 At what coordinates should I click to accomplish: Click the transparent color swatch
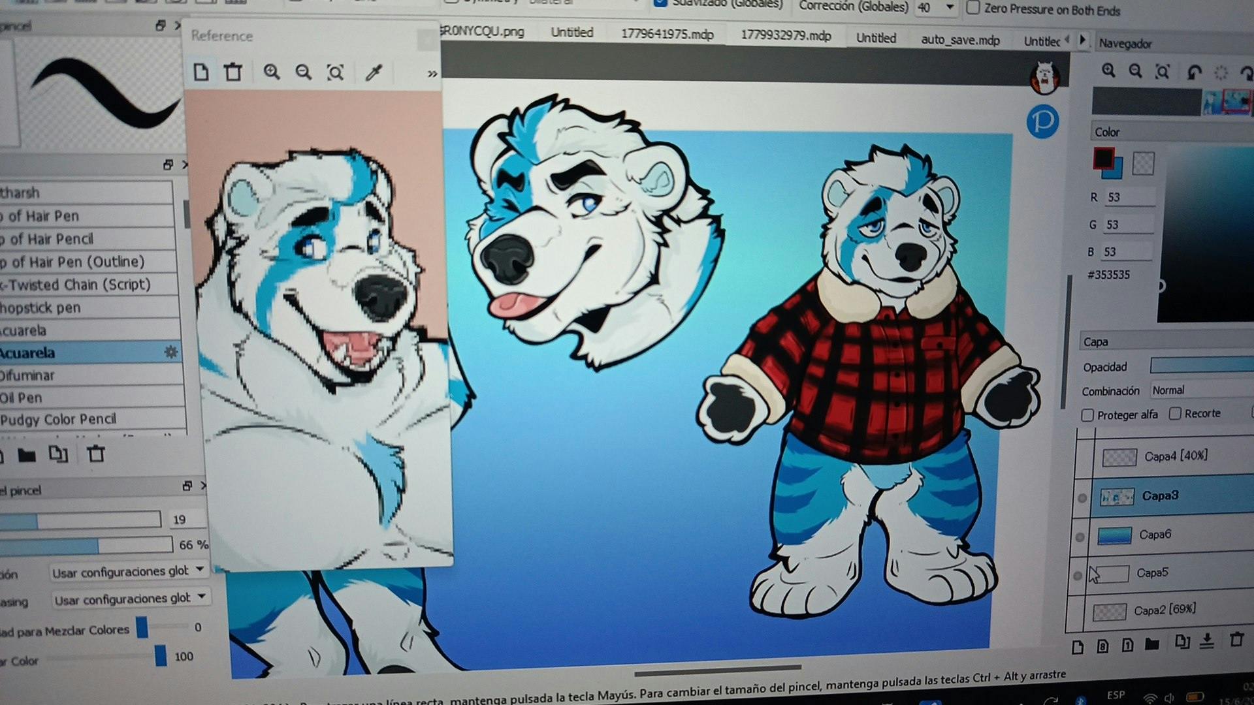click(x=1143, y=163)
